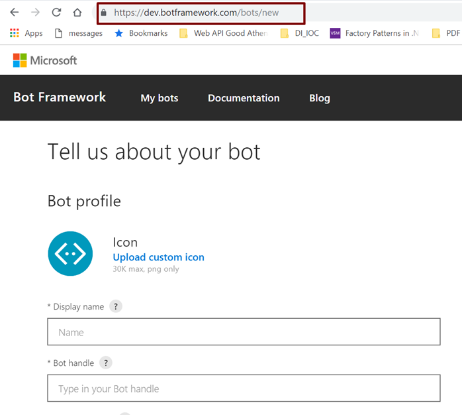Screen dimensions: 462x415
Task: Click the Upload custom icon link
Action: tap(158, 257)
